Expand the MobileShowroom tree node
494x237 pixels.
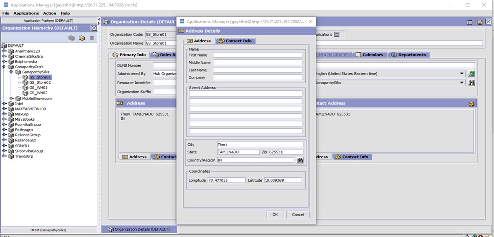[x=12, y=98]
